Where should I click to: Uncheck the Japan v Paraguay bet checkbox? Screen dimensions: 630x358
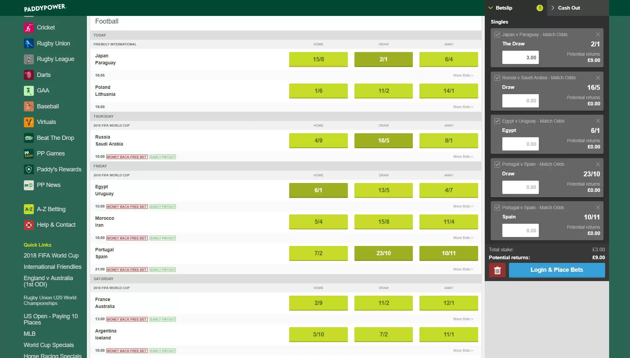click(x=497, y=34)
